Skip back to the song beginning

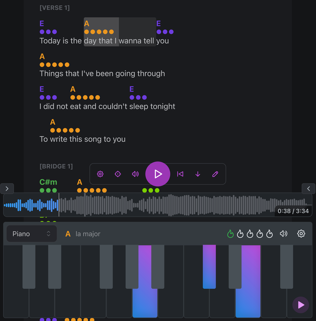pyautogui.click(x=180, y=174)
